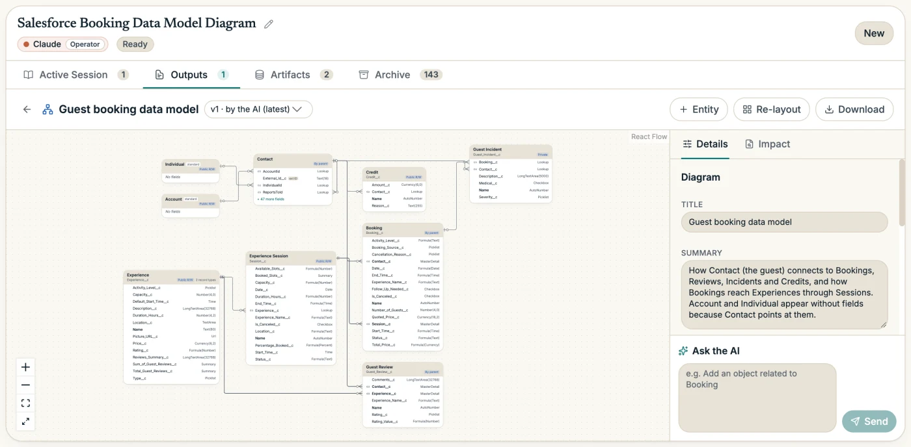Click the document icon on Outputs tab
This screenshot has height=447, width=911.
(x=159, y=75)
